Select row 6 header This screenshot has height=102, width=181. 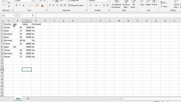pyautogui.click(x=2, y=40)
